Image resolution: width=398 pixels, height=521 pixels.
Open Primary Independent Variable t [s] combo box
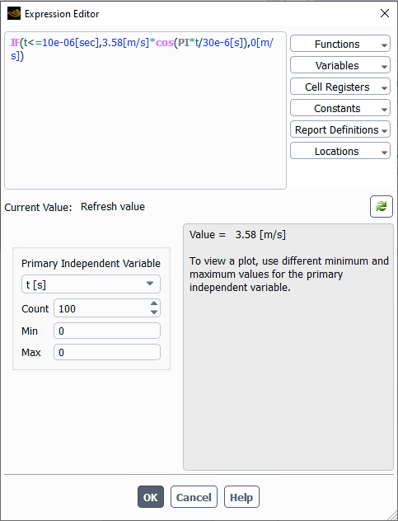pyautogui.click(x=91, y=284)
